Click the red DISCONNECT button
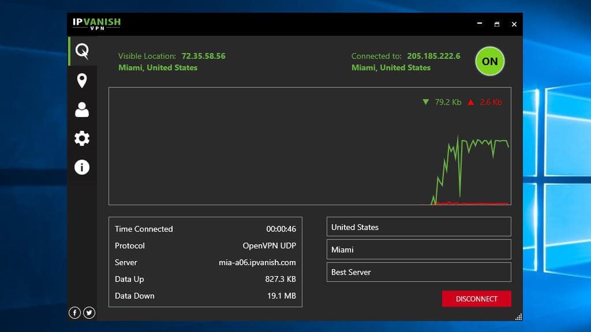 tap(476, 299)
